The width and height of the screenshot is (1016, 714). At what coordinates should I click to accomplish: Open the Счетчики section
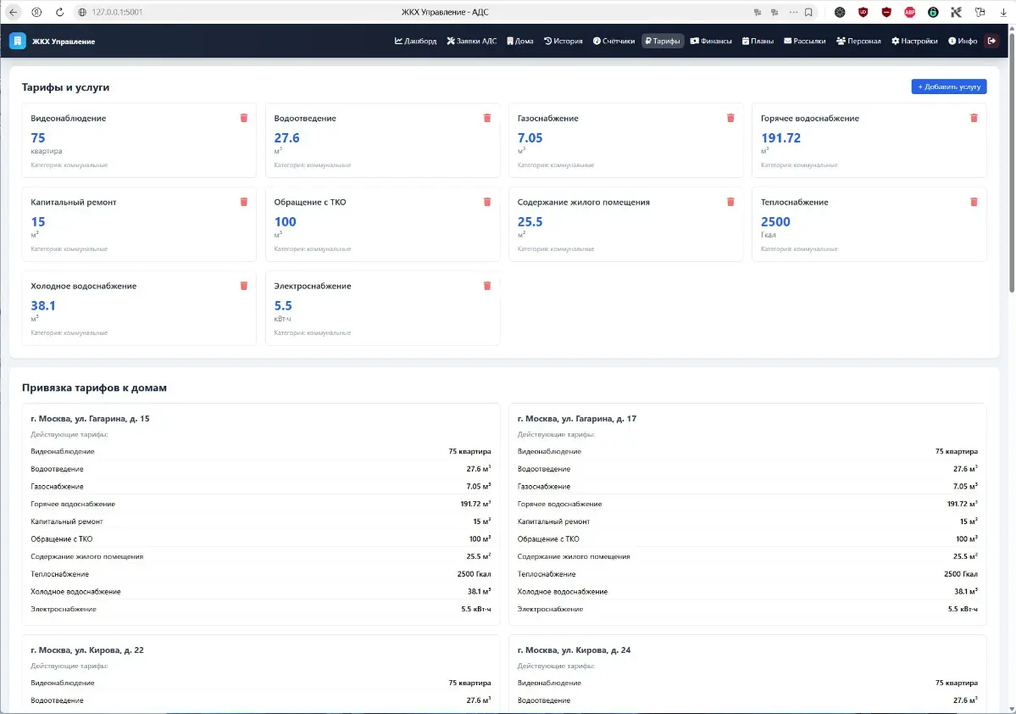pyautogui.click(x=613, y=41)
